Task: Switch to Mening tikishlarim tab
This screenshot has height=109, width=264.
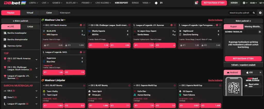Action: point(253,27)
